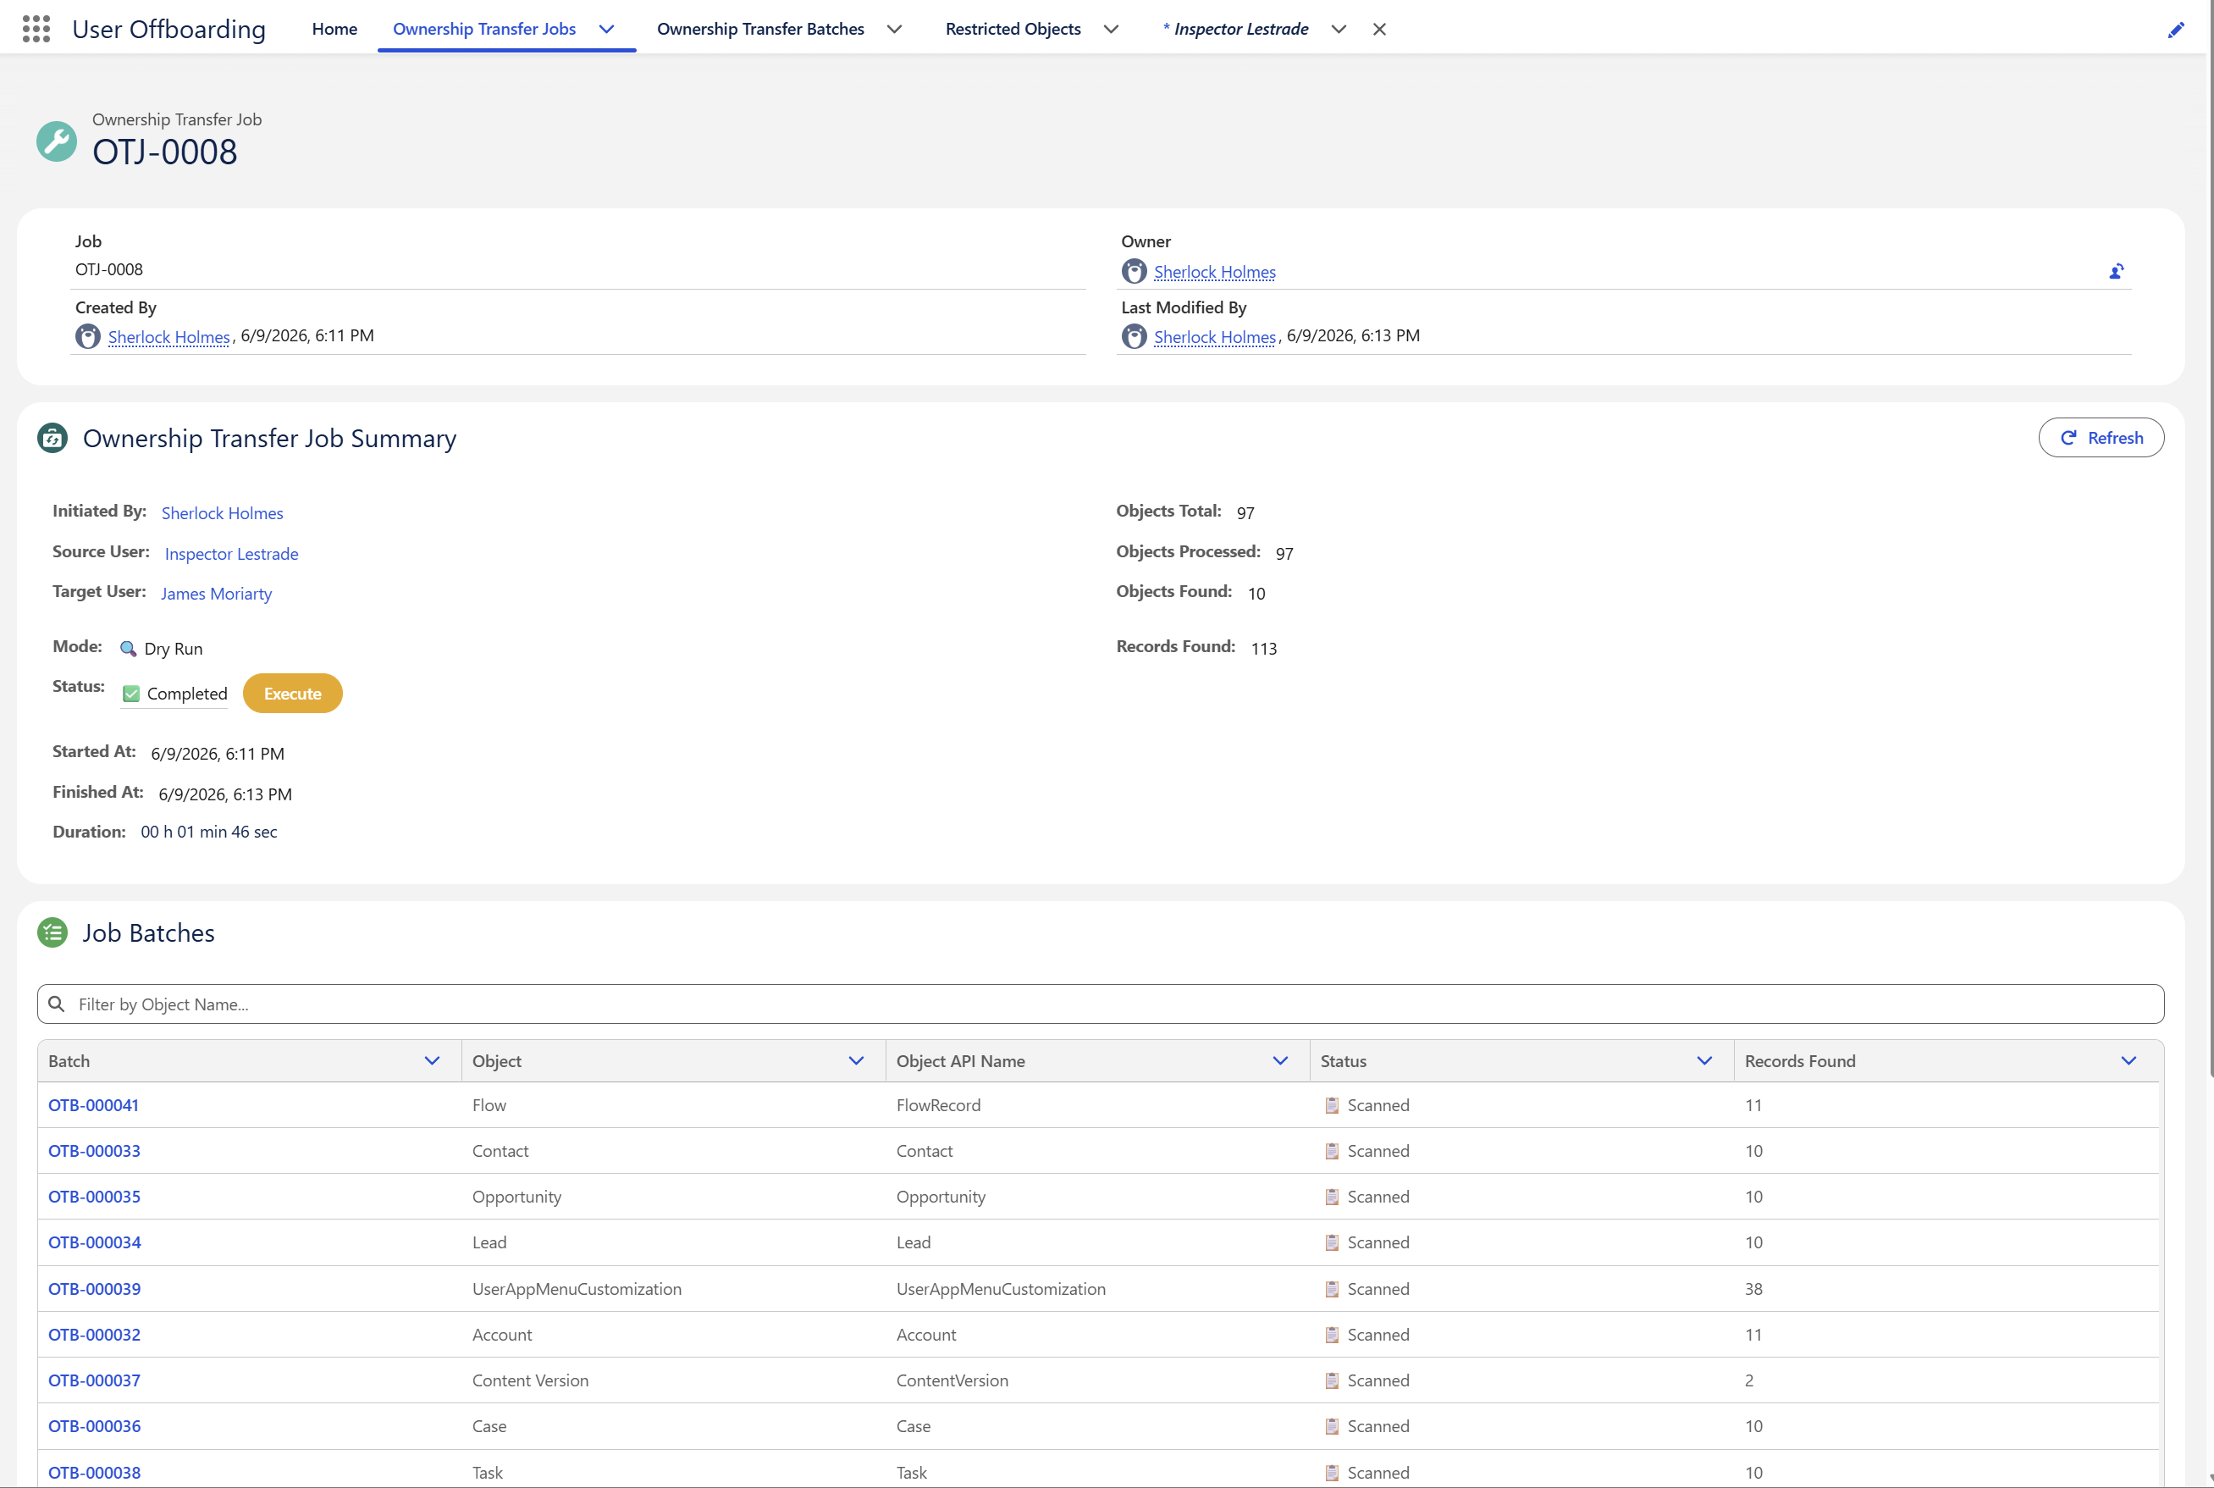Click the Refresh button
This screenshot has height=1488, width=2214.
[x=2101, y=438]
